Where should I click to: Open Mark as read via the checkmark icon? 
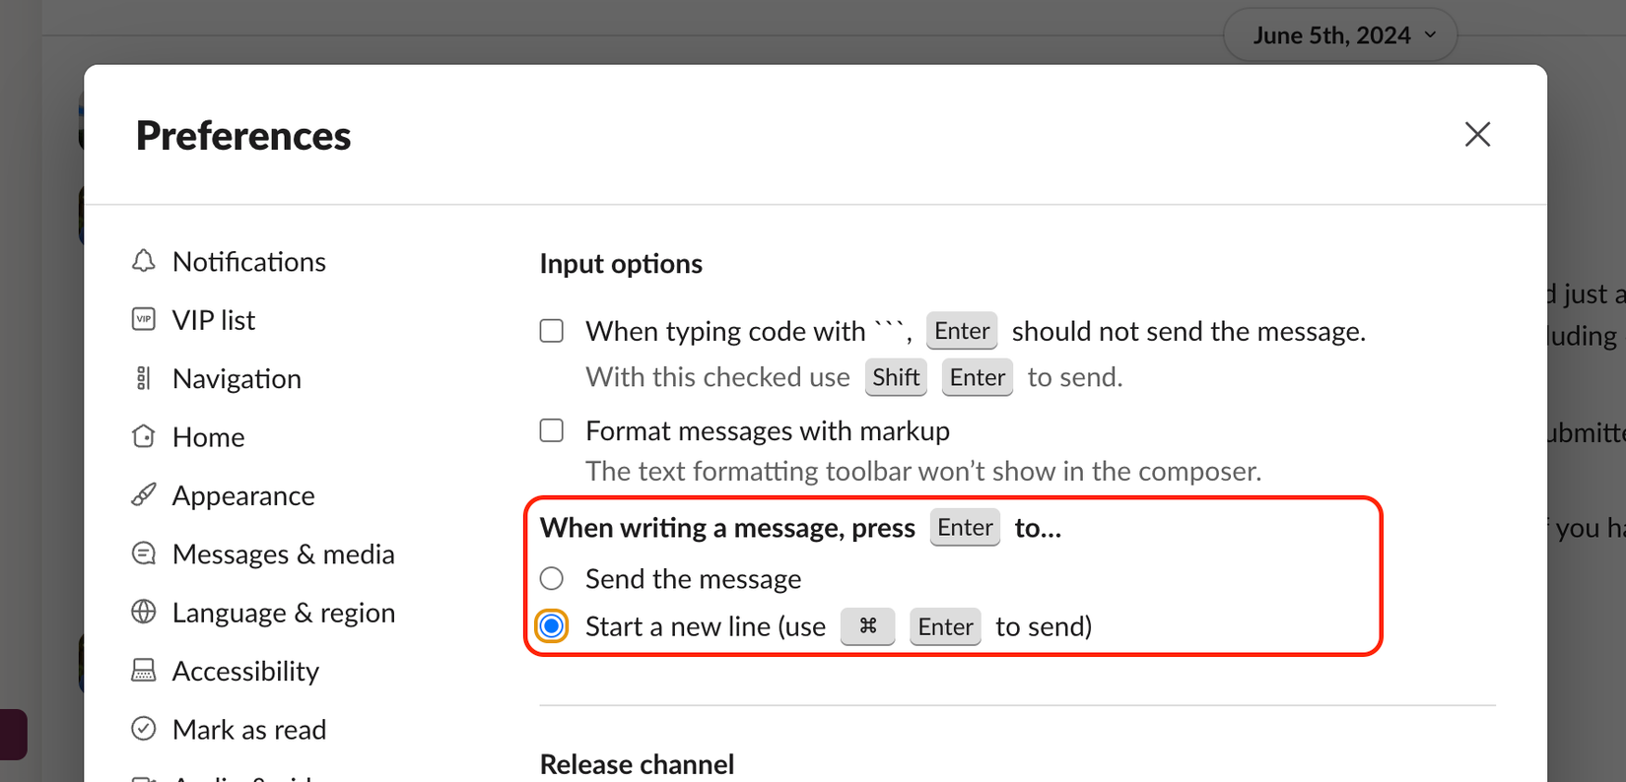[x=144, y=728]
